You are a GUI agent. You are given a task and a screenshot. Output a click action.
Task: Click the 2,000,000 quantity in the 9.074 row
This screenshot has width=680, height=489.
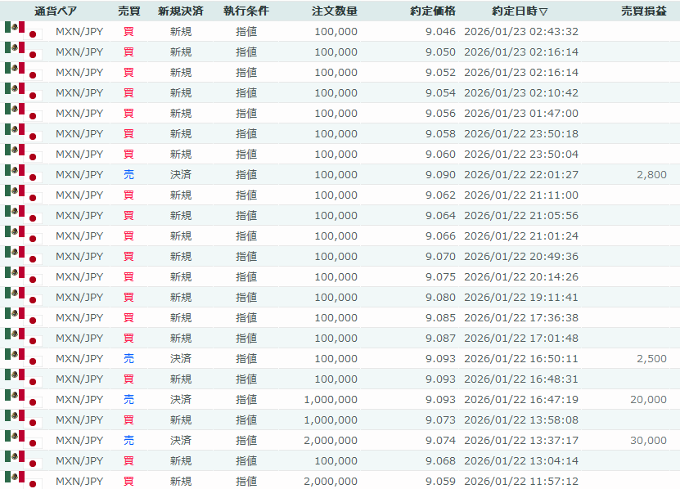331,441
